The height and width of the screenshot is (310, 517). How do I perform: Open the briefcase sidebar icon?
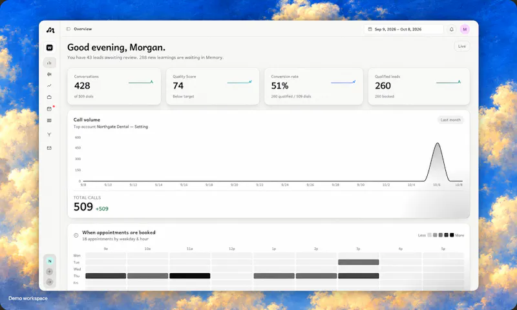pos(50,97)
